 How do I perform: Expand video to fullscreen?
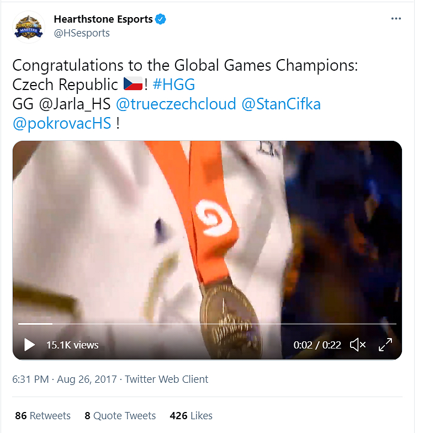click(385, 345)
